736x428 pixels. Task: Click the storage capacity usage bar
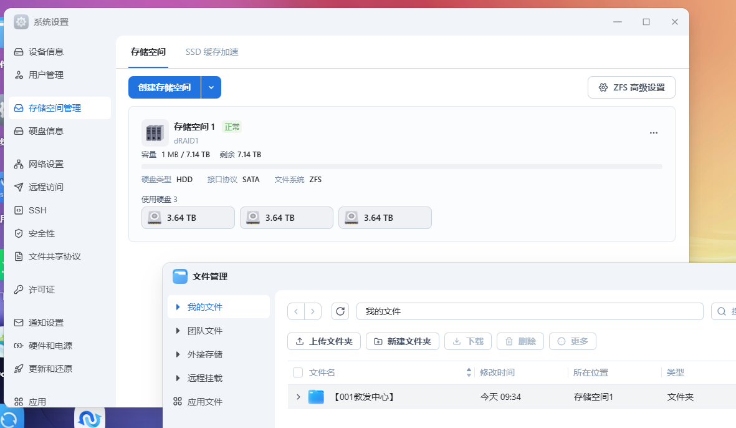(401, 167)
